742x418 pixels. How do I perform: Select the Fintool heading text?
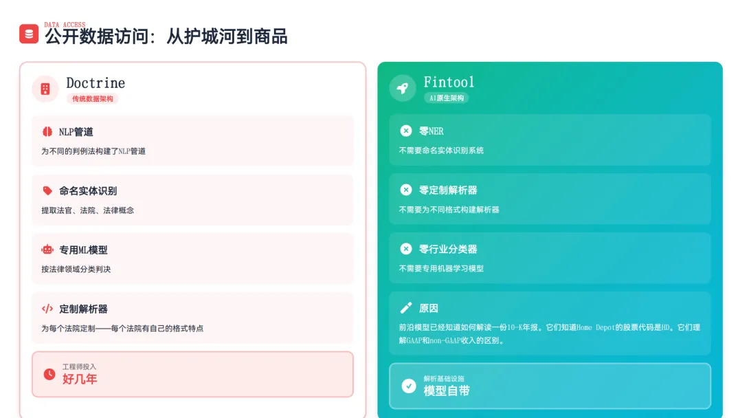coord(449,82)
